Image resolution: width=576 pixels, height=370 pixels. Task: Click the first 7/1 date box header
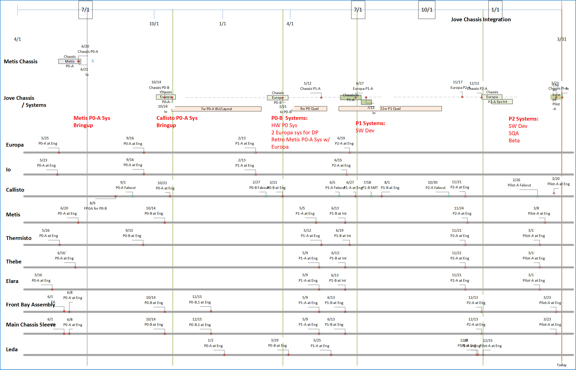pyautogui.click(x=85, y=10)
